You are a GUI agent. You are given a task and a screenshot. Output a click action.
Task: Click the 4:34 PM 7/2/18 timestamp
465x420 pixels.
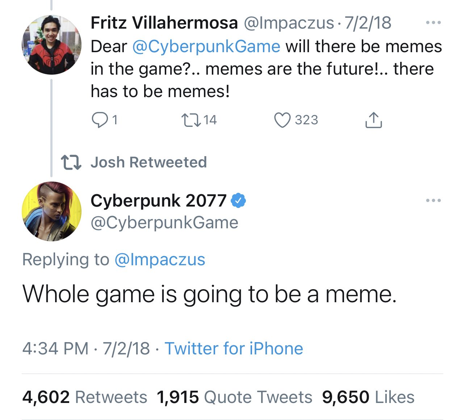click(x=86, y=348)
